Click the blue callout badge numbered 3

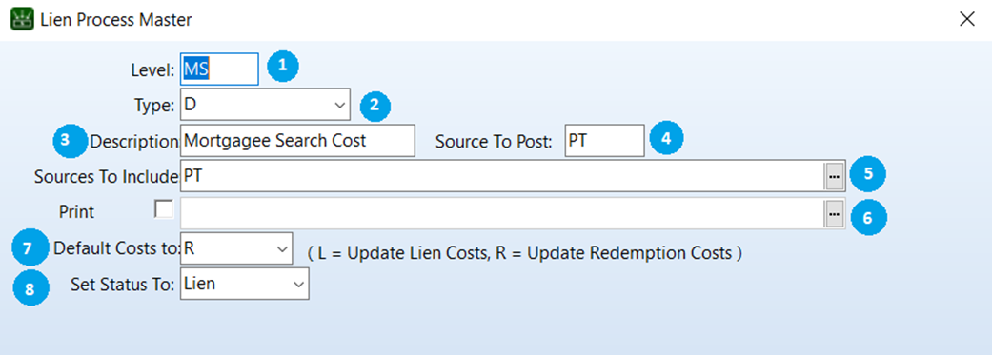pos(69,142)
